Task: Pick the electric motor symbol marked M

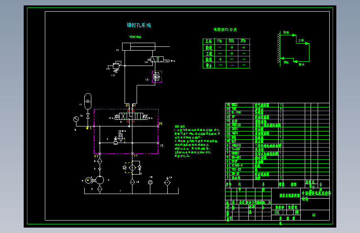Action: click(88, 180)
